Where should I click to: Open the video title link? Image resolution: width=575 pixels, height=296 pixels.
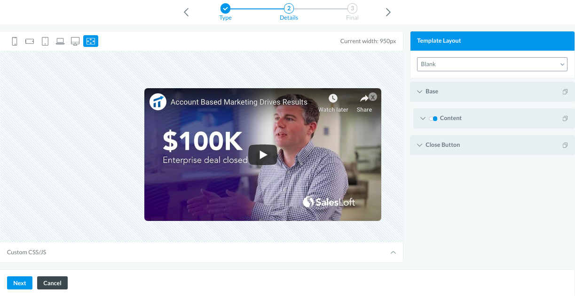coord(239,102)
